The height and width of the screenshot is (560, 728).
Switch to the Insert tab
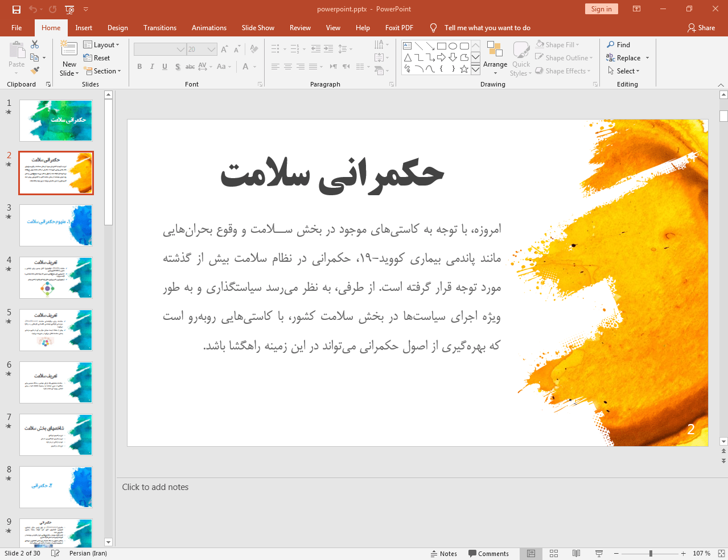84,28
